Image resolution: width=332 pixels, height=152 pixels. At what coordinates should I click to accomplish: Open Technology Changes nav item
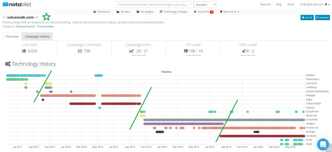click(x=173, y=12)
